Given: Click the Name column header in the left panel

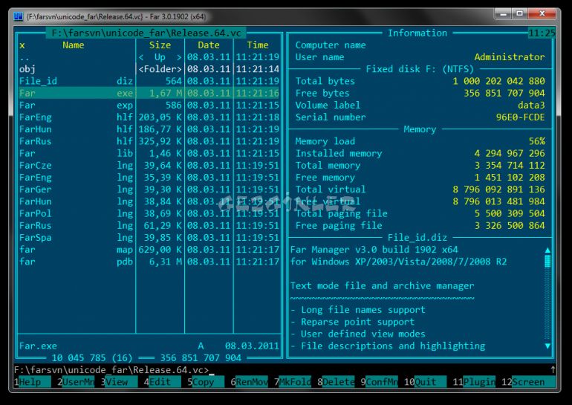Looking at the screenshot, I should [74, 45].
